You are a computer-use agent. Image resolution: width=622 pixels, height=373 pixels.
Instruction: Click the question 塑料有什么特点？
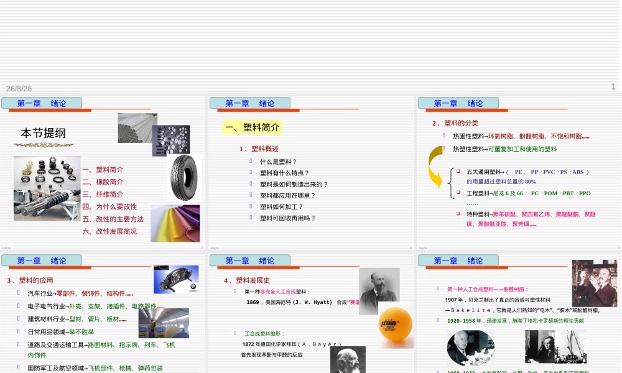click(x=285, y=173)
